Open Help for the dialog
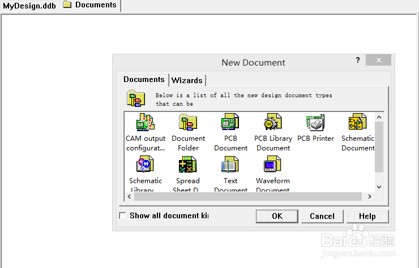 click(x=367, y=216)
